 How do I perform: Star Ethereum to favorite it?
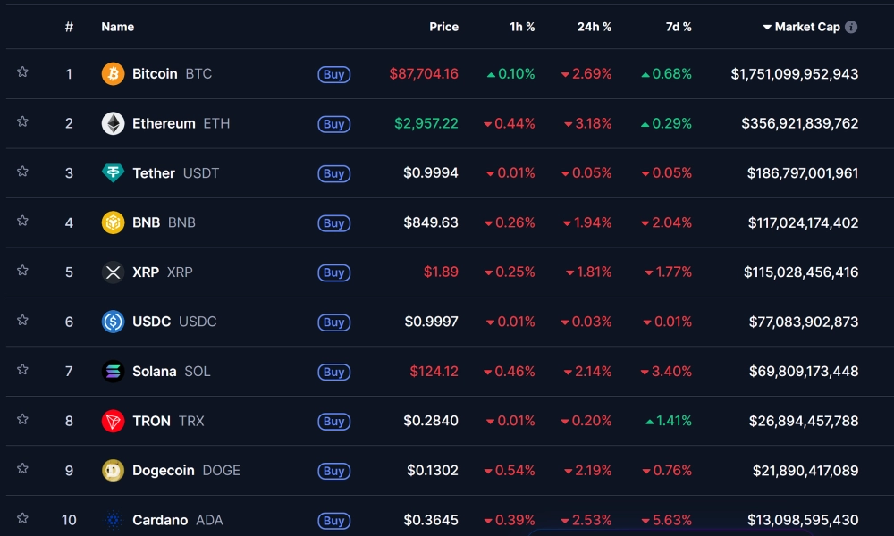[x=22, y=121]
